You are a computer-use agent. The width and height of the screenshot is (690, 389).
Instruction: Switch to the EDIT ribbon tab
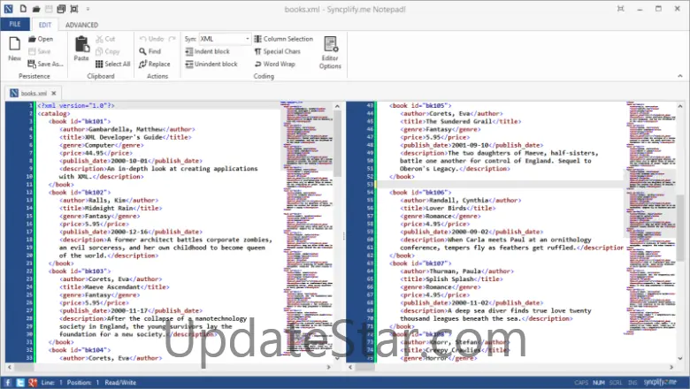(45, 25)
